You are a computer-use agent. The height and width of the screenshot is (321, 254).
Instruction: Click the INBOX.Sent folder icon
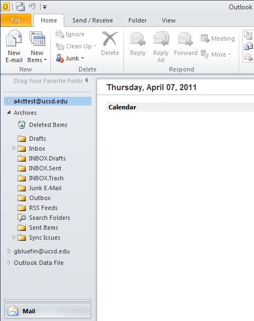point(21,168)
